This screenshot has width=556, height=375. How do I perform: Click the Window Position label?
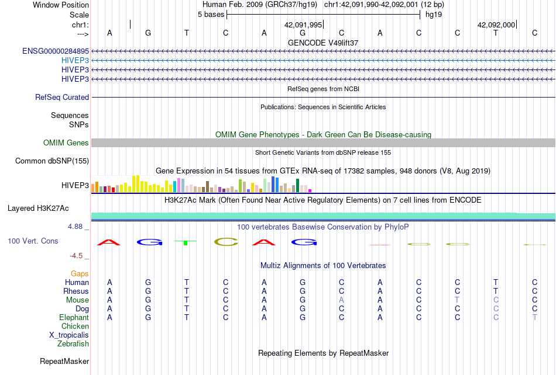(x=61, y=5)
